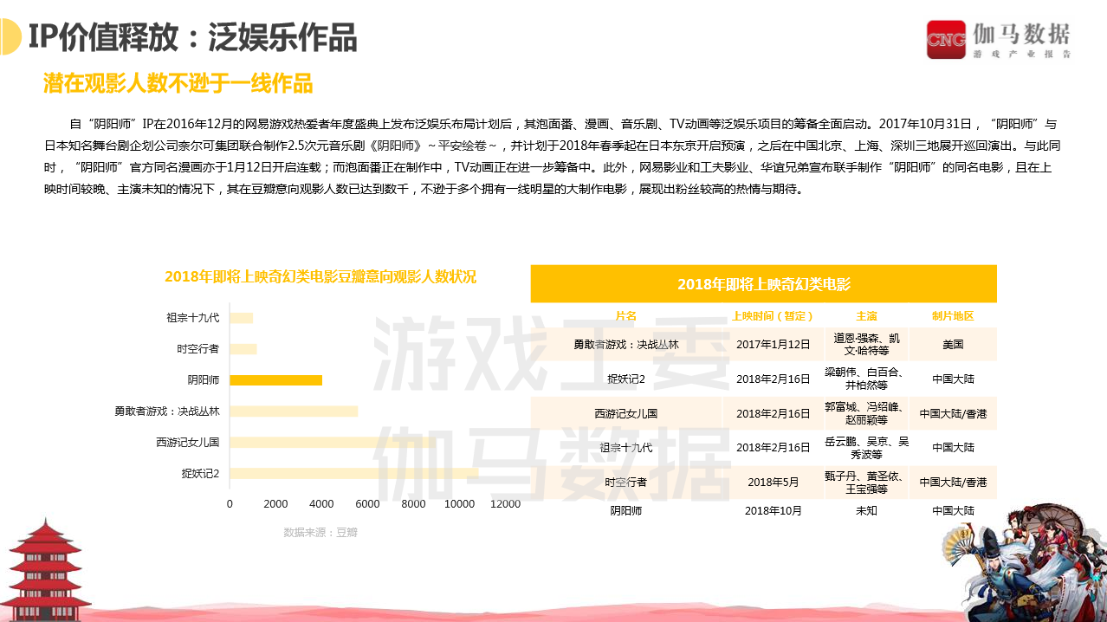Click 勇敢者游戏：决战丛林 in the table
The width and height of the screenshot is (1107, 622).
pyautogui.click(x=626, y=344)
